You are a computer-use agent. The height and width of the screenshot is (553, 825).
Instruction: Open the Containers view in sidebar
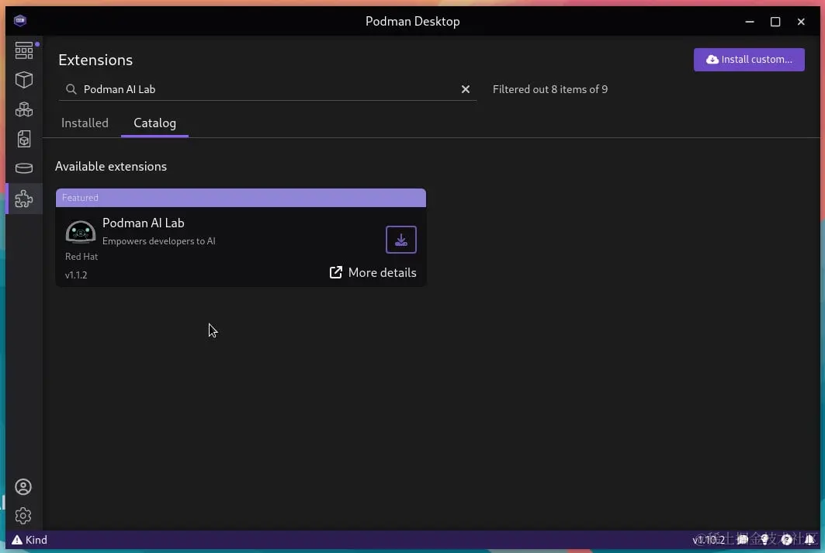tap(24, 80)
